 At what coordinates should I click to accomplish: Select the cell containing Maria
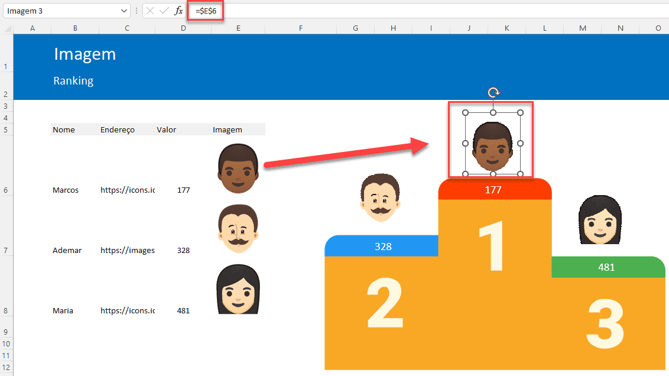click(63, 310)
